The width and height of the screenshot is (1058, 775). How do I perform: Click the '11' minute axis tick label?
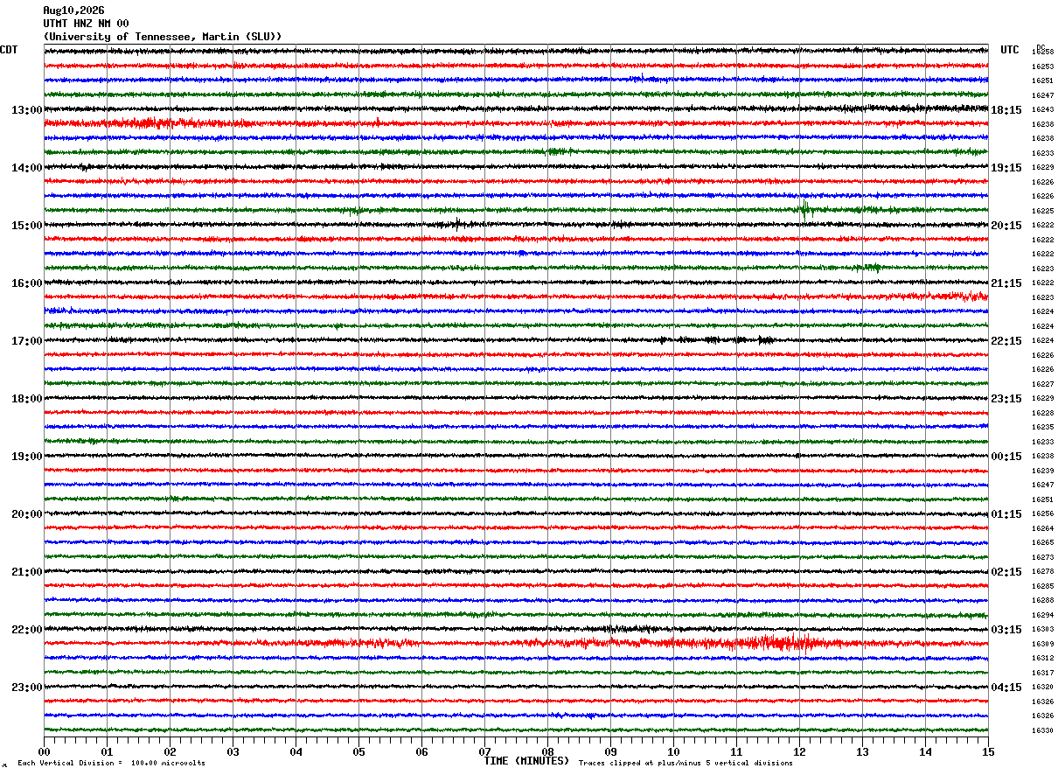tap(736, 751)
